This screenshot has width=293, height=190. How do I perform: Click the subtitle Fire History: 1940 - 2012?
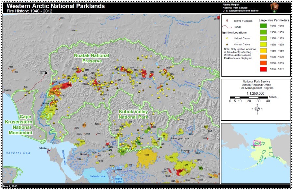click(x=30, y=11)
